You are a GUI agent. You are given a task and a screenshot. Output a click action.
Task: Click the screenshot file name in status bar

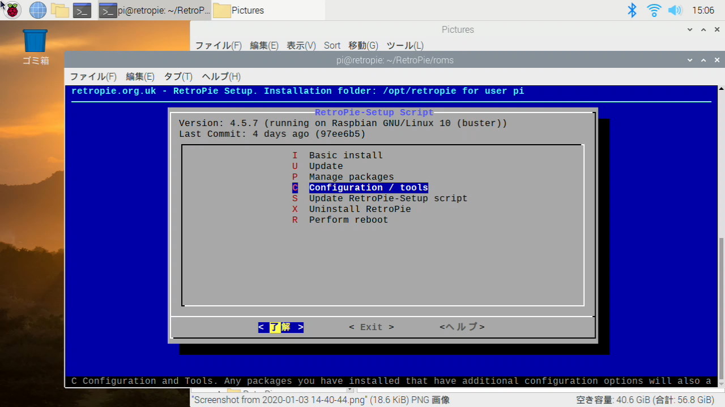(321, 400)
